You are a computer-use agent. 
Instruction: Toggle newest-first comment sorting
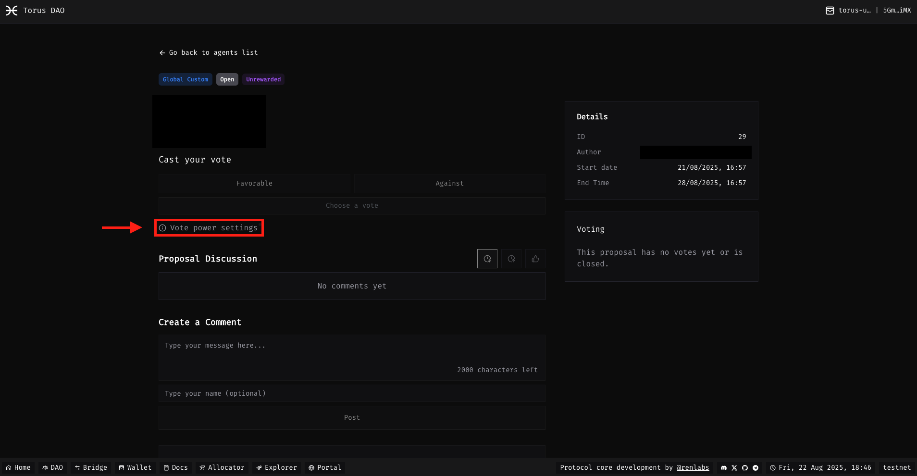coord(487,258)
